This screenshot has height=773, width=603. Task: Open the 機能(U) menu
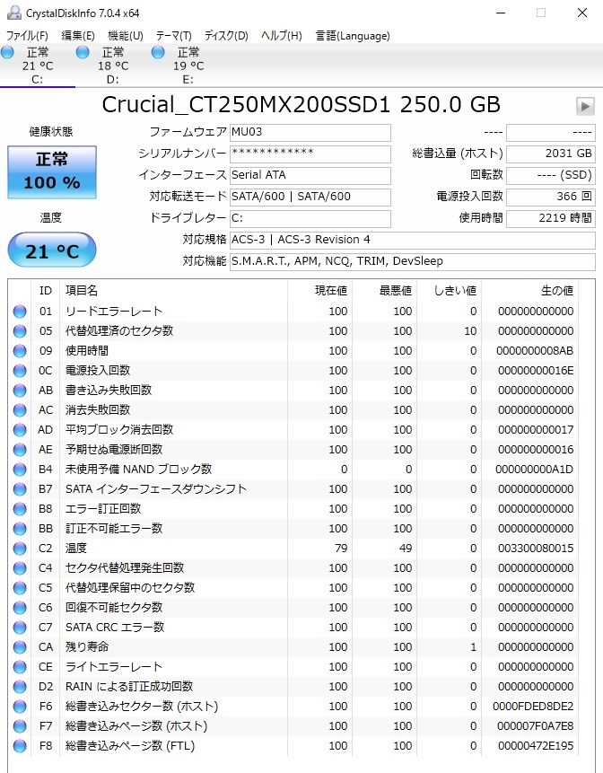click(126, 36)
